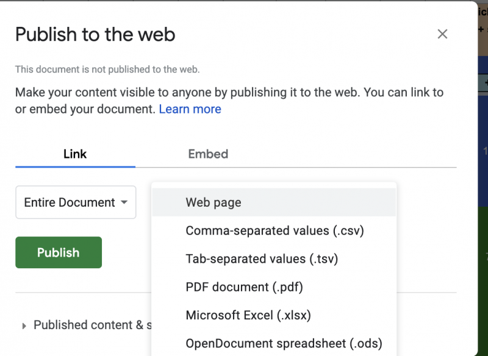Choose Tab-separated values (.tsv) option
The height and width of the screenshot is (356, 488).
(262, 259)
